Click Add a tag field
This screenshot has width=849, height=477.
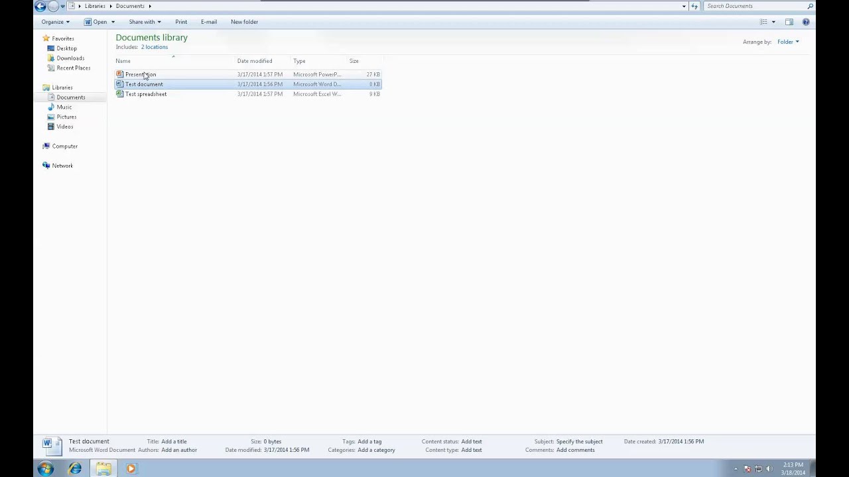[x=369, y=441]
